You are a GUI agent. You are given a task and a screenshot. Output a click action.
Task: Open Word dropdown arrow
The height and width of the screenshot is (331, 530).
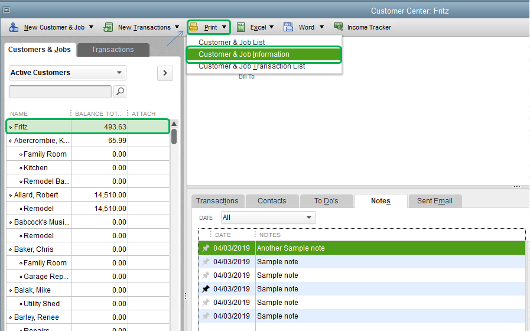tap(321, 27)
